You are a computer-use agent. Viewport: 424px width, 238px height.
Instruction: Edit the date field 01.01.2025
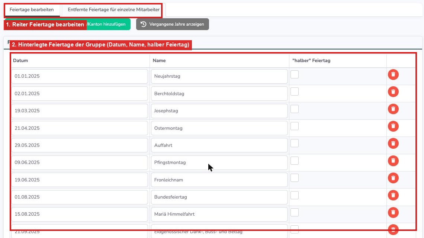(x=80, y=76)
